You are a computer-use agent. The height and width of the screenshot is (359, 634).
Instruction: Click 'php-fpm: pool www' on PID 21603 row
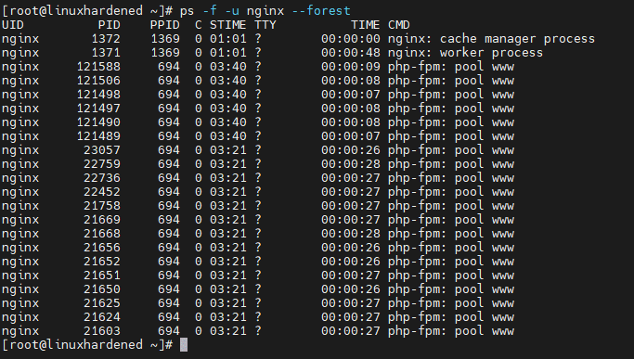[x=451, y=331]
